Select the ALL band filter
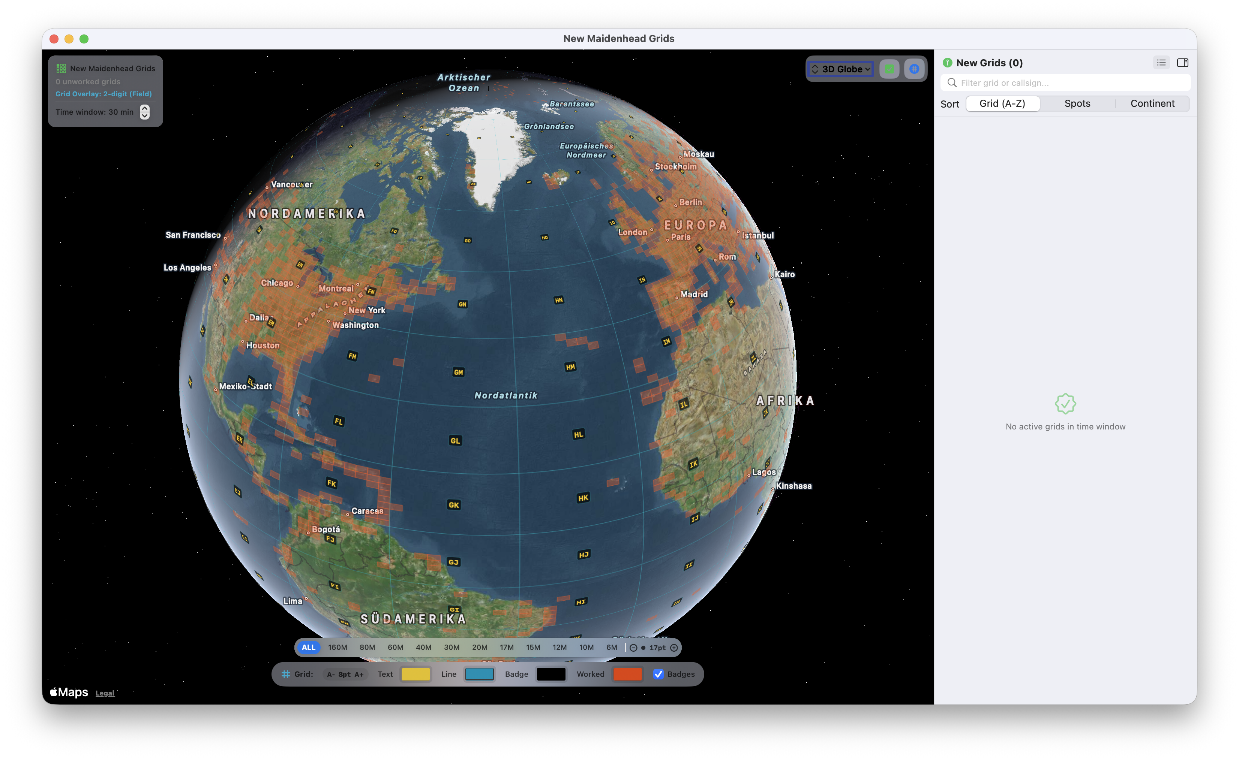This screenshot has height=760, width=1239. (x=308, y=648)
